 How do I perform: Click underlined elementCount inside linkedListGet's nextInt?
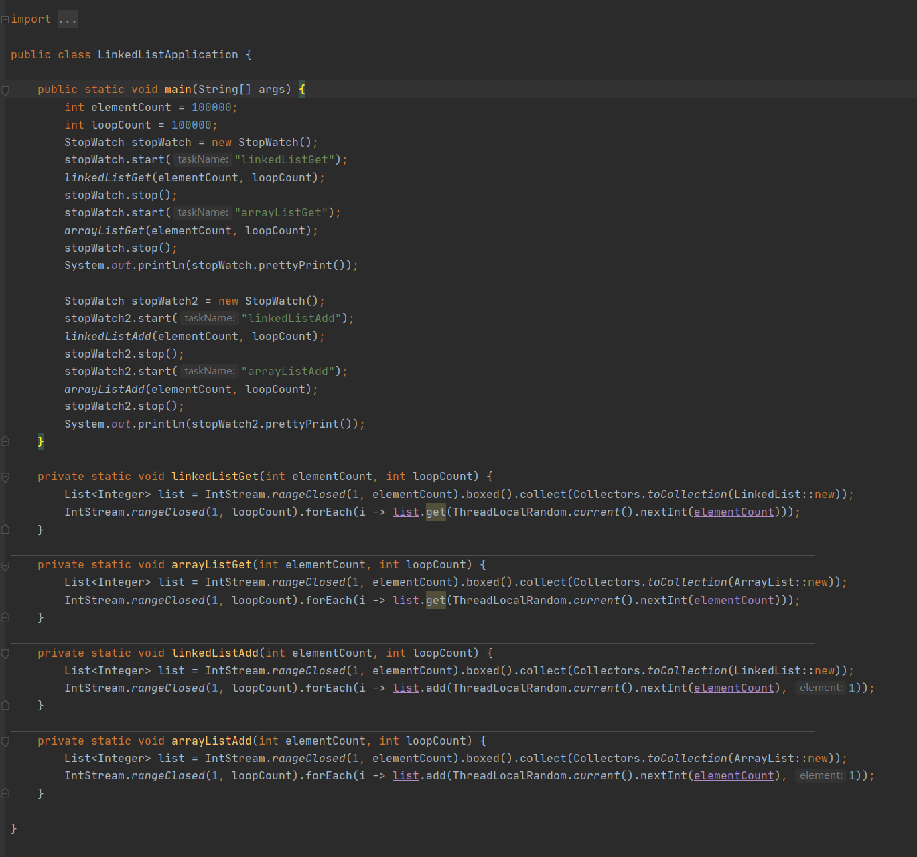pyautogui.click(x=734, y=512)
